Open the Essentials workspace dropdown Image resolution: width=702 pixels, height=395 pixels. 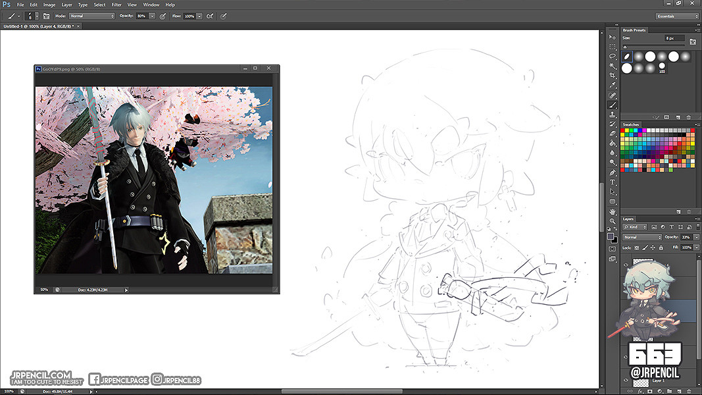pos(676,16)
